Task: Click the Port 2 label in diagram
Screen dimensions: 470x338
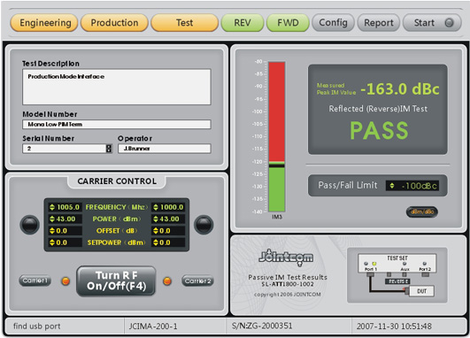Action: point(425,269)
